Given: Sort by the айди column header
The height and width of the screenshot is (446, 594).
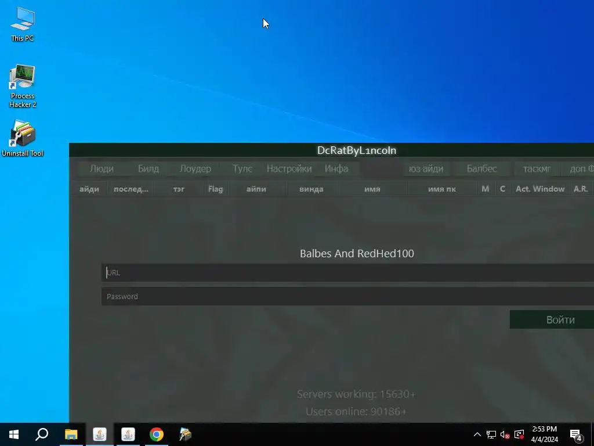Looking at the screenshot, I should point(89,189).
